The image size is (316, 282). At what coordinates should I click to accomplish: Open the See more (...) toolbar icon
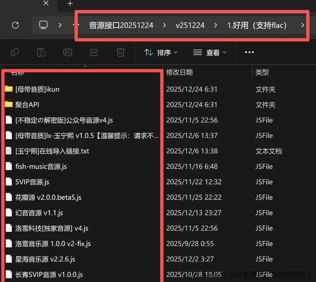pyautogui.click(x=249, y=52)
